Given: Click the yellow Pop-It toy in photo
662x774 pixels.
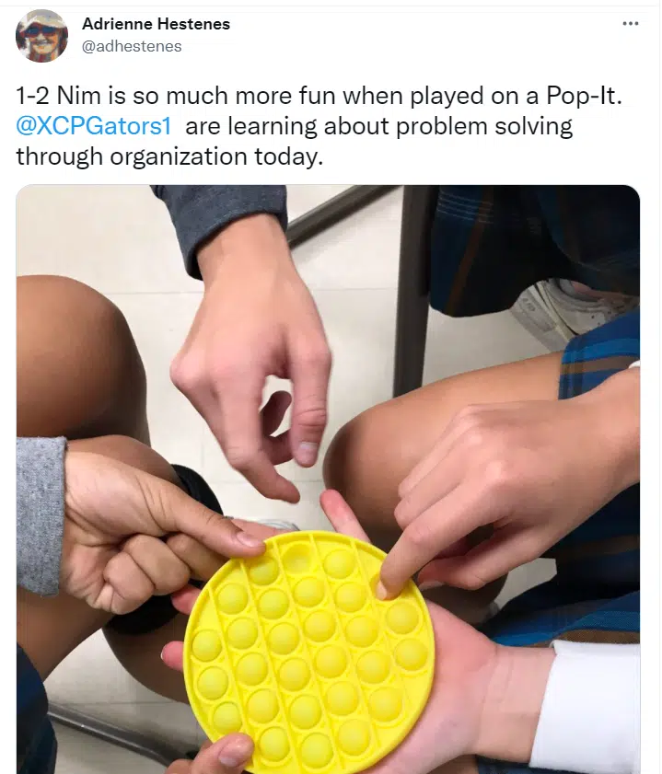Looking at the screenshot, I should pyautogui.click(x=309, y=652).
